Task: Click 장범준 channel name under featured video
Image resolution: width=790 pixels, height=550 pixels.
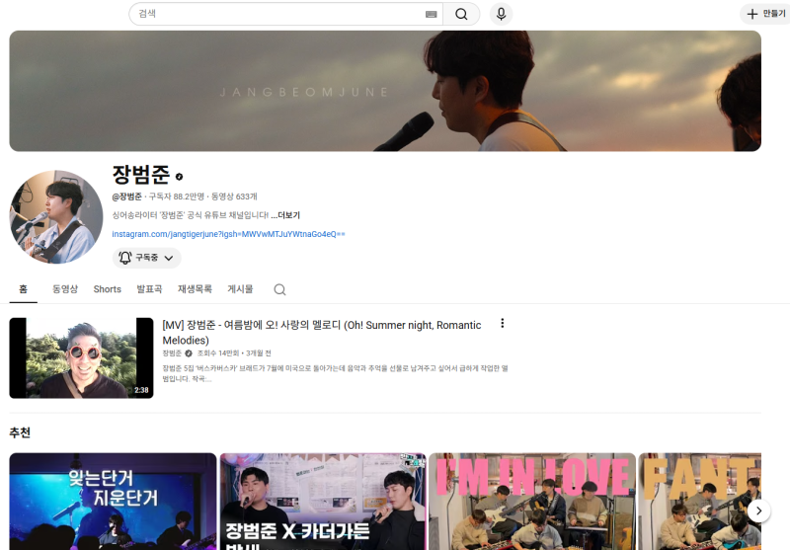Action: click(172, 354)
